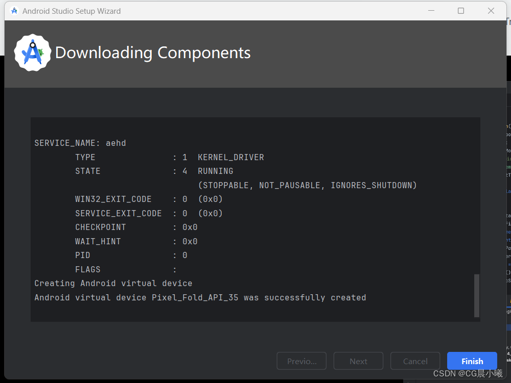Click the 'PID' label

[x=82, y=255]
